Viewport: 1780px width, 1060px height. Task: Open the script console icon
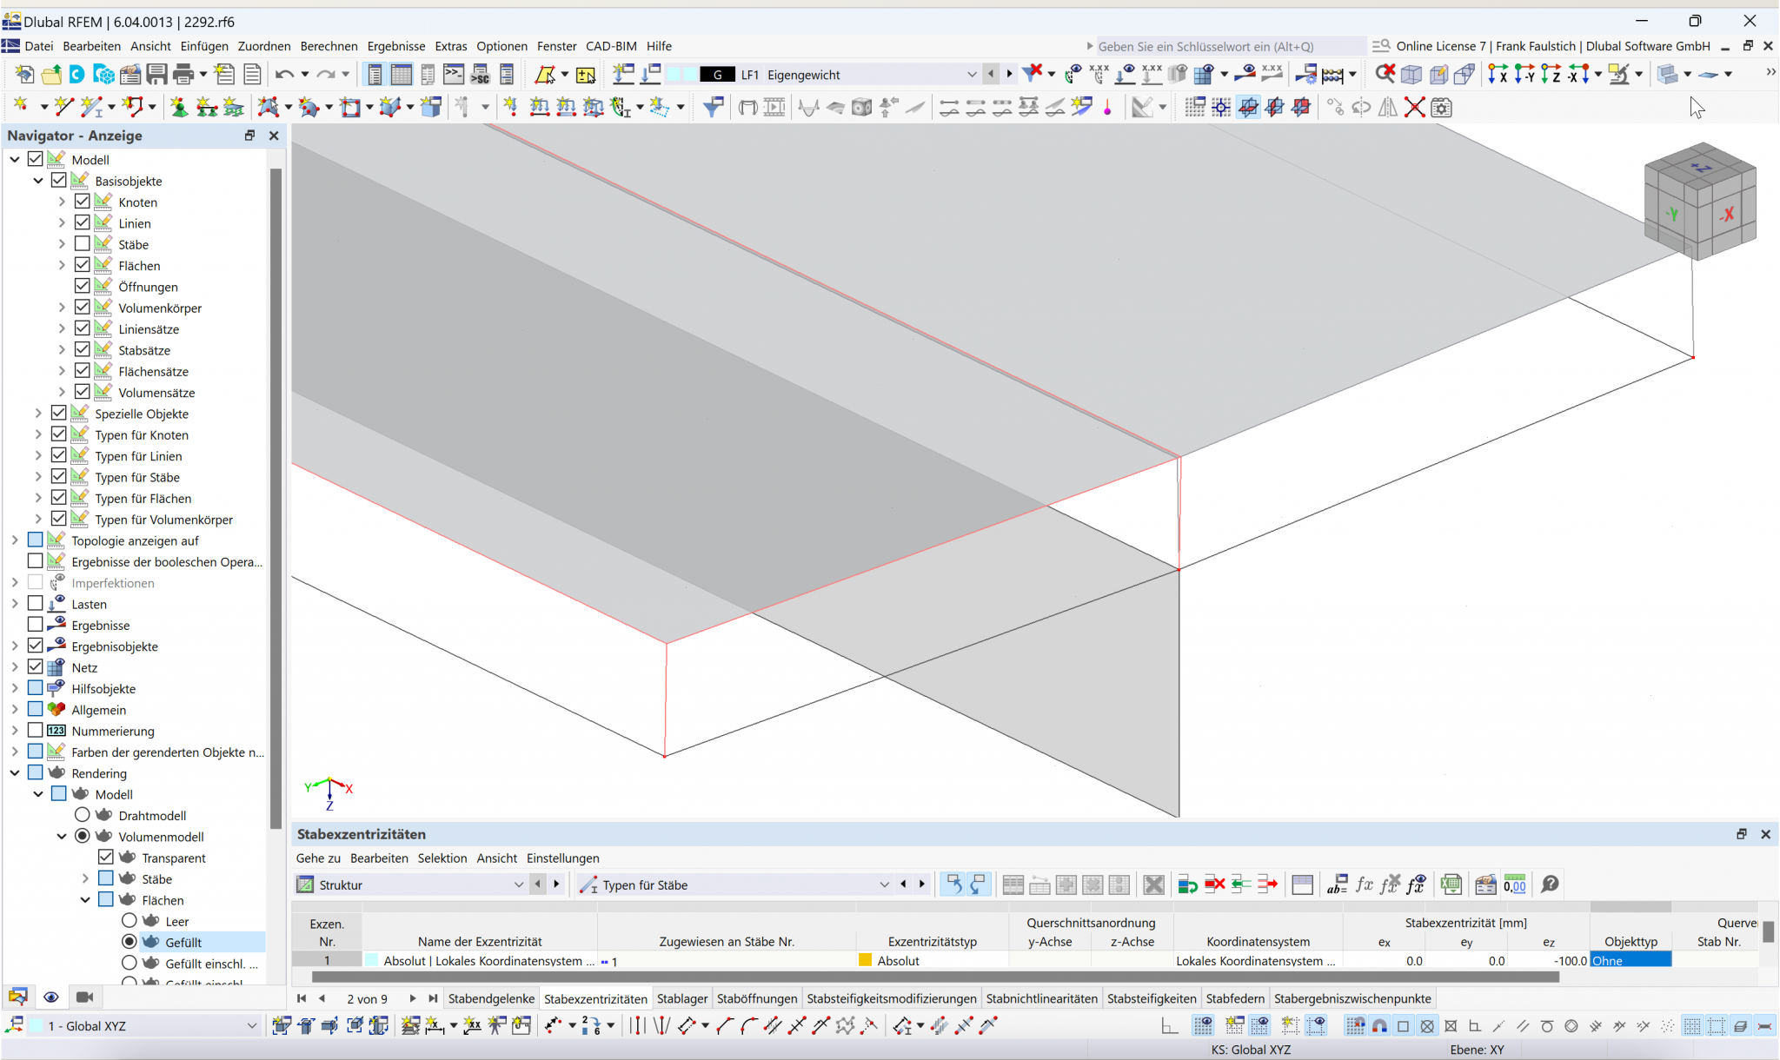[454, 75]
